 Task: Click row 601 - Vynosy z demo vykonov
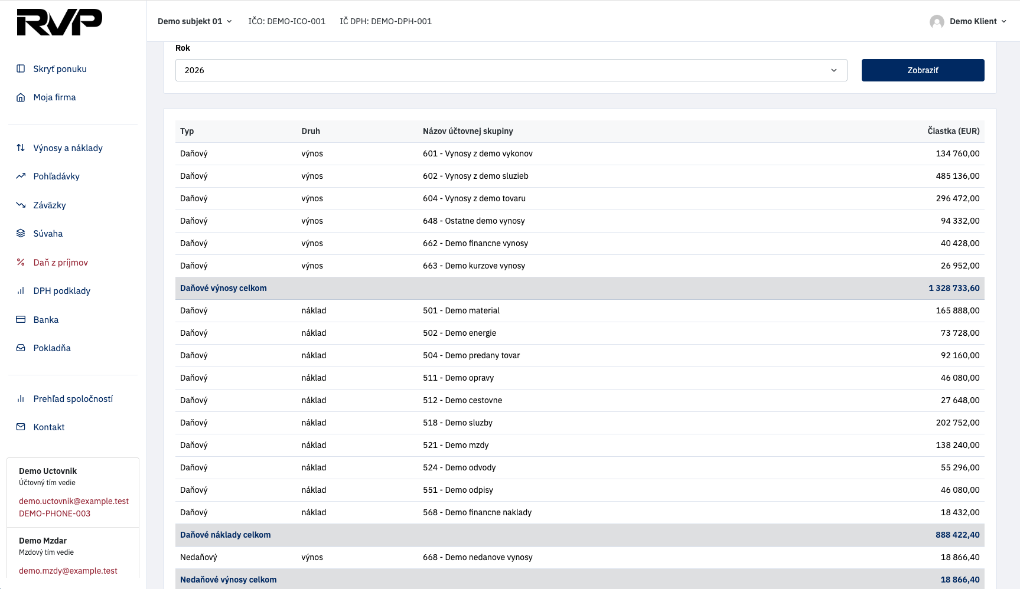pos(580,153)
